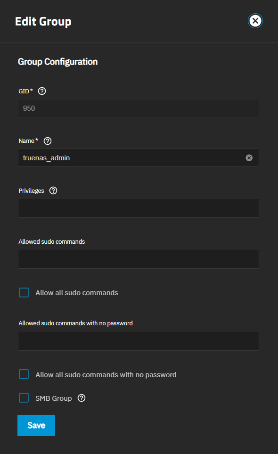This screenshot has height=454, width=278.
Task: Open the Privileges selection field
Action: click(138, 208)
